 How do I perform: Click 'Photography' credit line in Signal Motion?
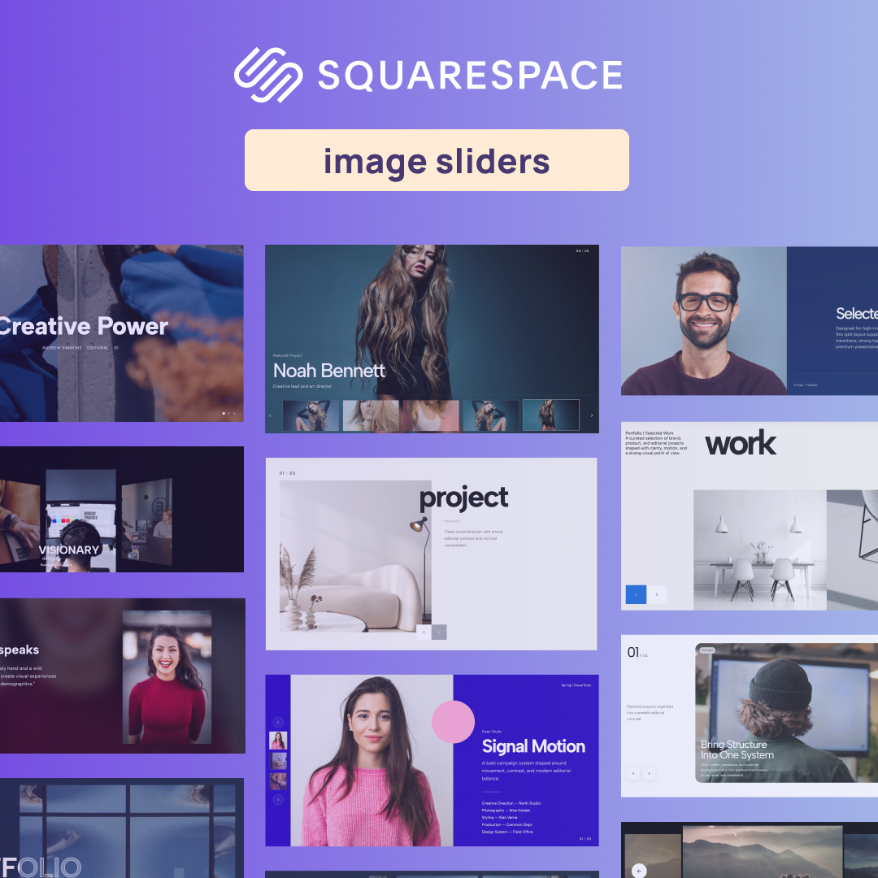(506, 811)
